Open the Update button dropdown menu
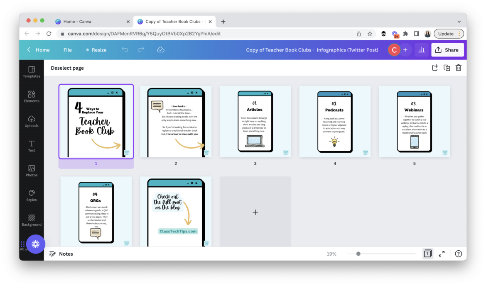The width and height of the screenshot is (486, 286). click(x=459, y=34)
